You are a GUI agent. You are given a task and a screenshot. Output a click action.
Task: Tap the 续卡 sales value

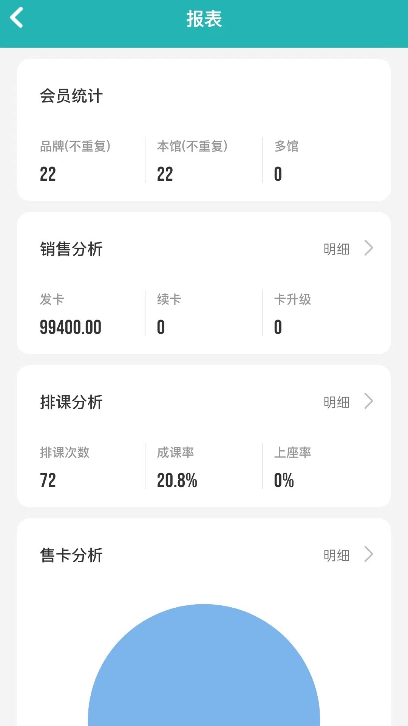point(161,327)
